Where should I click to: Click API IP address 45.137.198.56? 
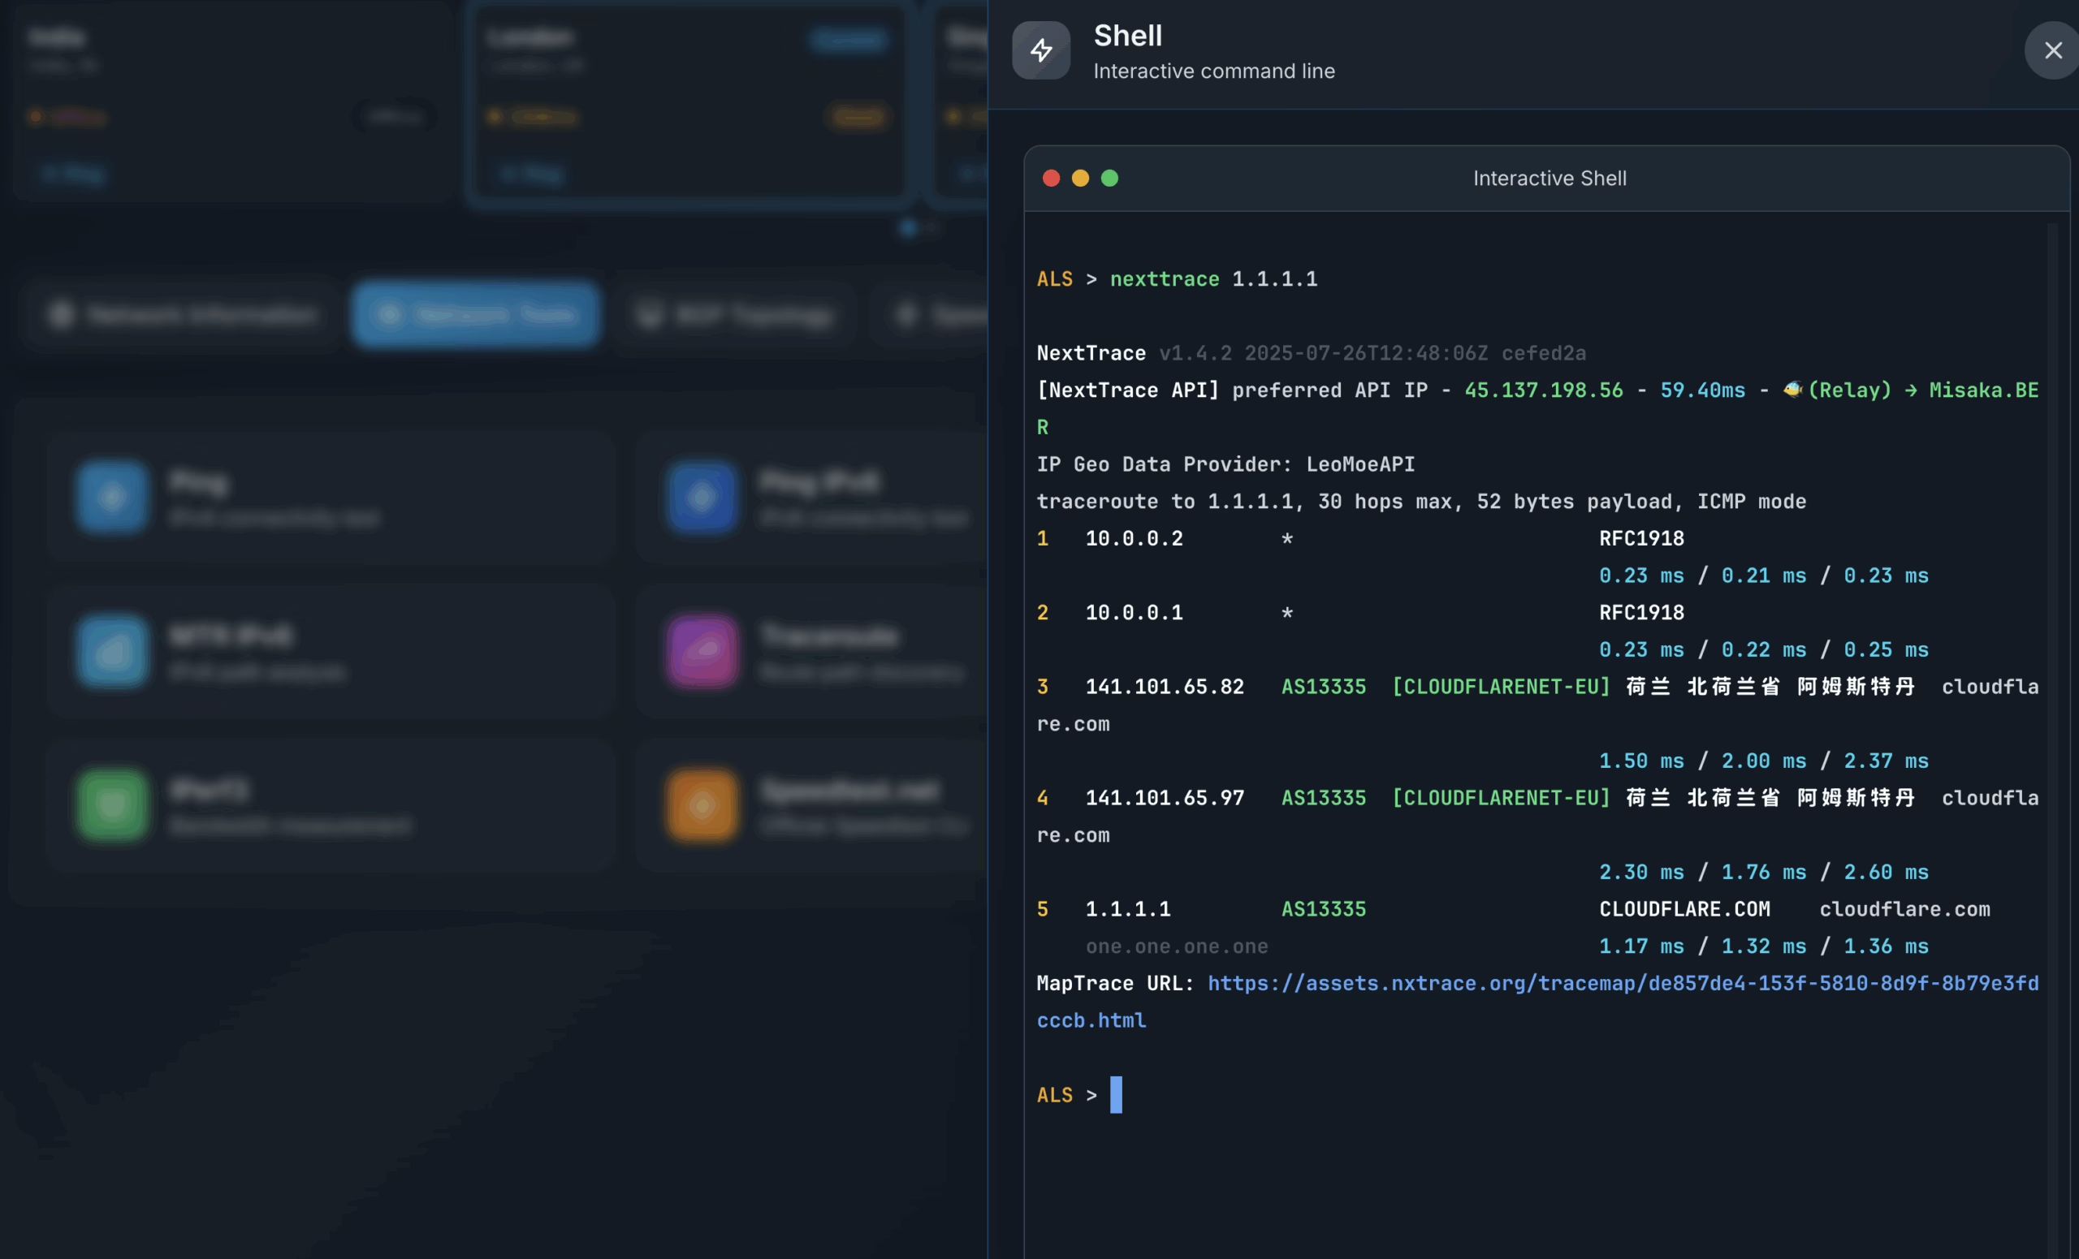click(1543, 390)
